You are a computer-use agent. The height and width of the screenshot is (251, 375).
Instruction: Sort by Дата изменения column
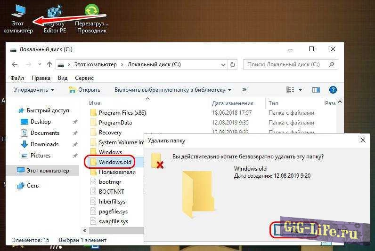[232, 103]
